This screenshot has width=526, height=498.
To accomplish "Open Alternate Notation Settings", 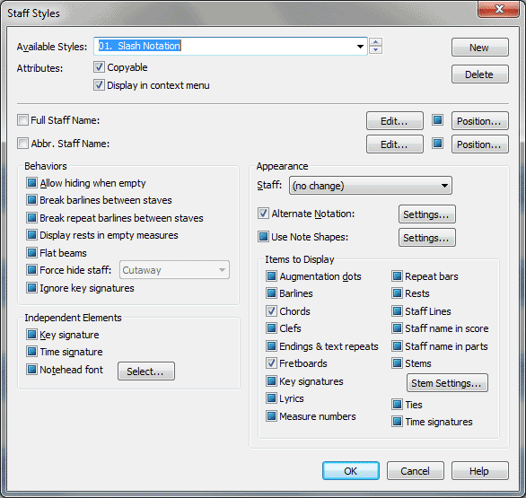I will click(426, 214).
